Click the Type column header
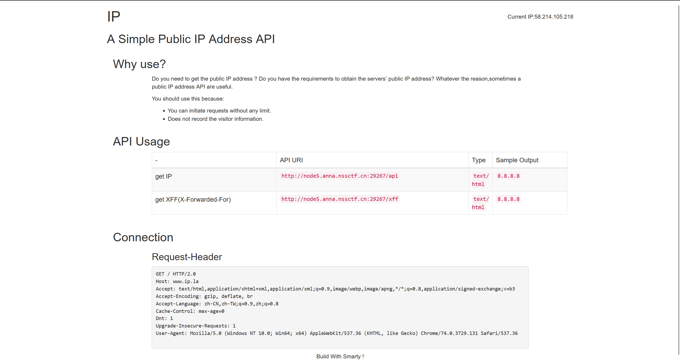680x361 pixels. pos(479,160)
